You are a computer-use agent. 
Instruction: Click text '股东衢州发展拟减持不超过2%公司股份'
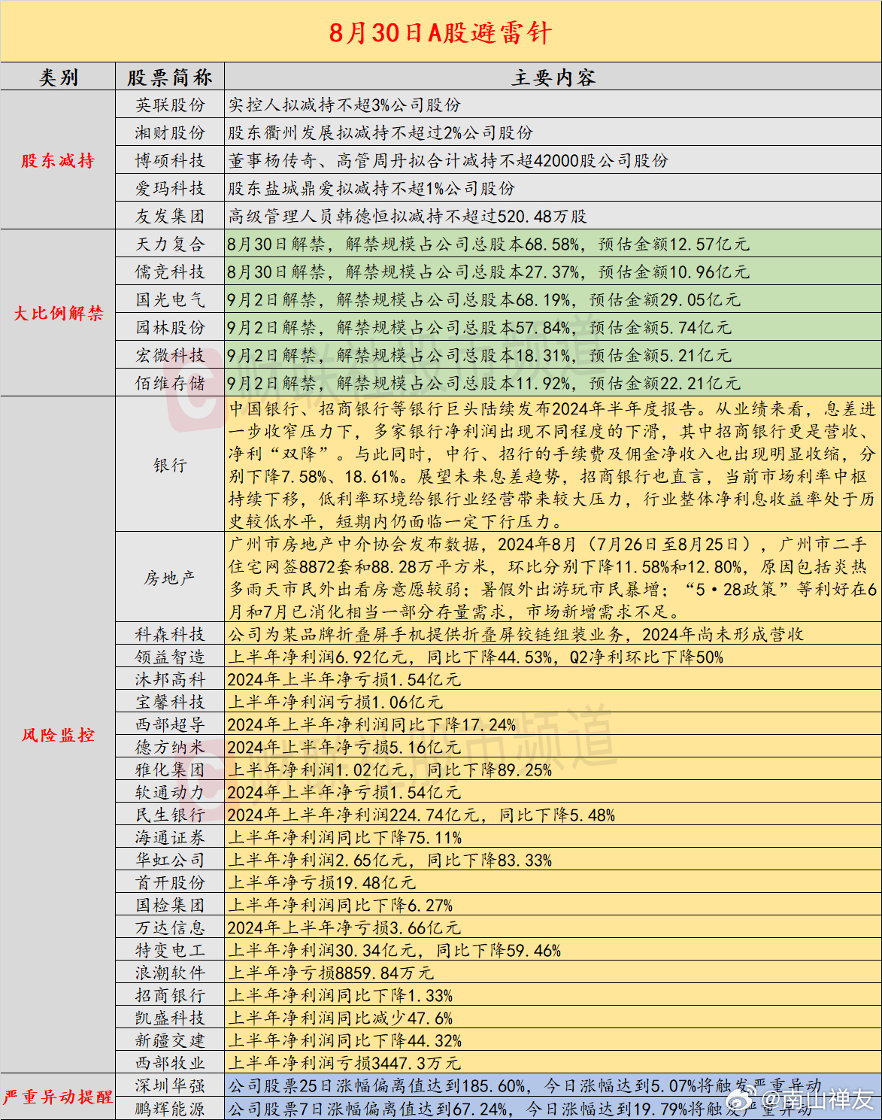(x=380, y=133)
